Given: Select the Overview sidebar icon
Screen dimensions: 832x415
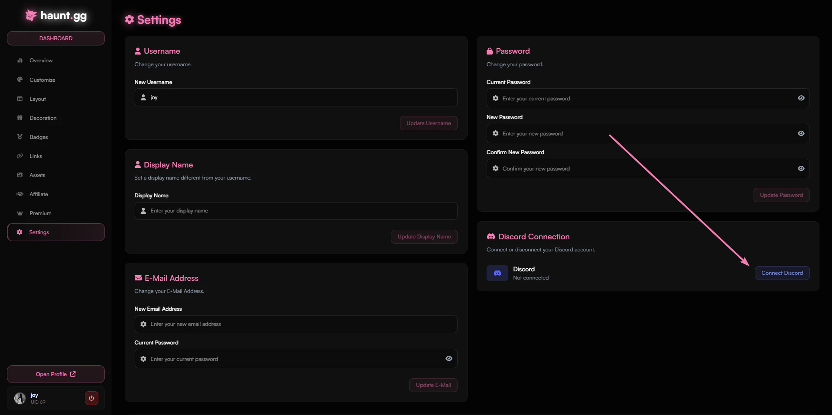Looking at the screenshot, I should tap(20, 60).
